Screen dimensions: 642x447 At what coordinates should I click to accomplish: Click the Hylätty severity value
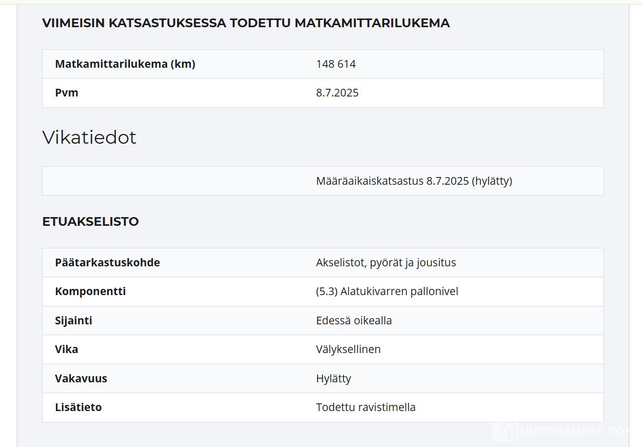pyautogui.click(x=333, y=379)
